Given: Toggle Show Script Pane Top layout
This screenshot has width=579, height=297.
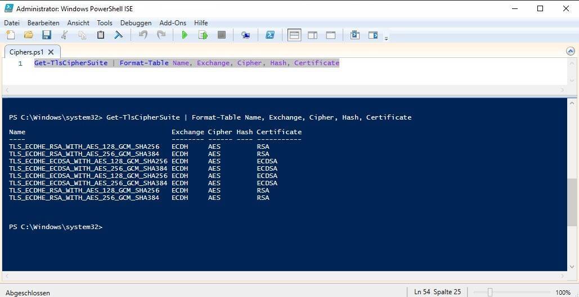Looking at the screenshot, I should pos(294,35).
